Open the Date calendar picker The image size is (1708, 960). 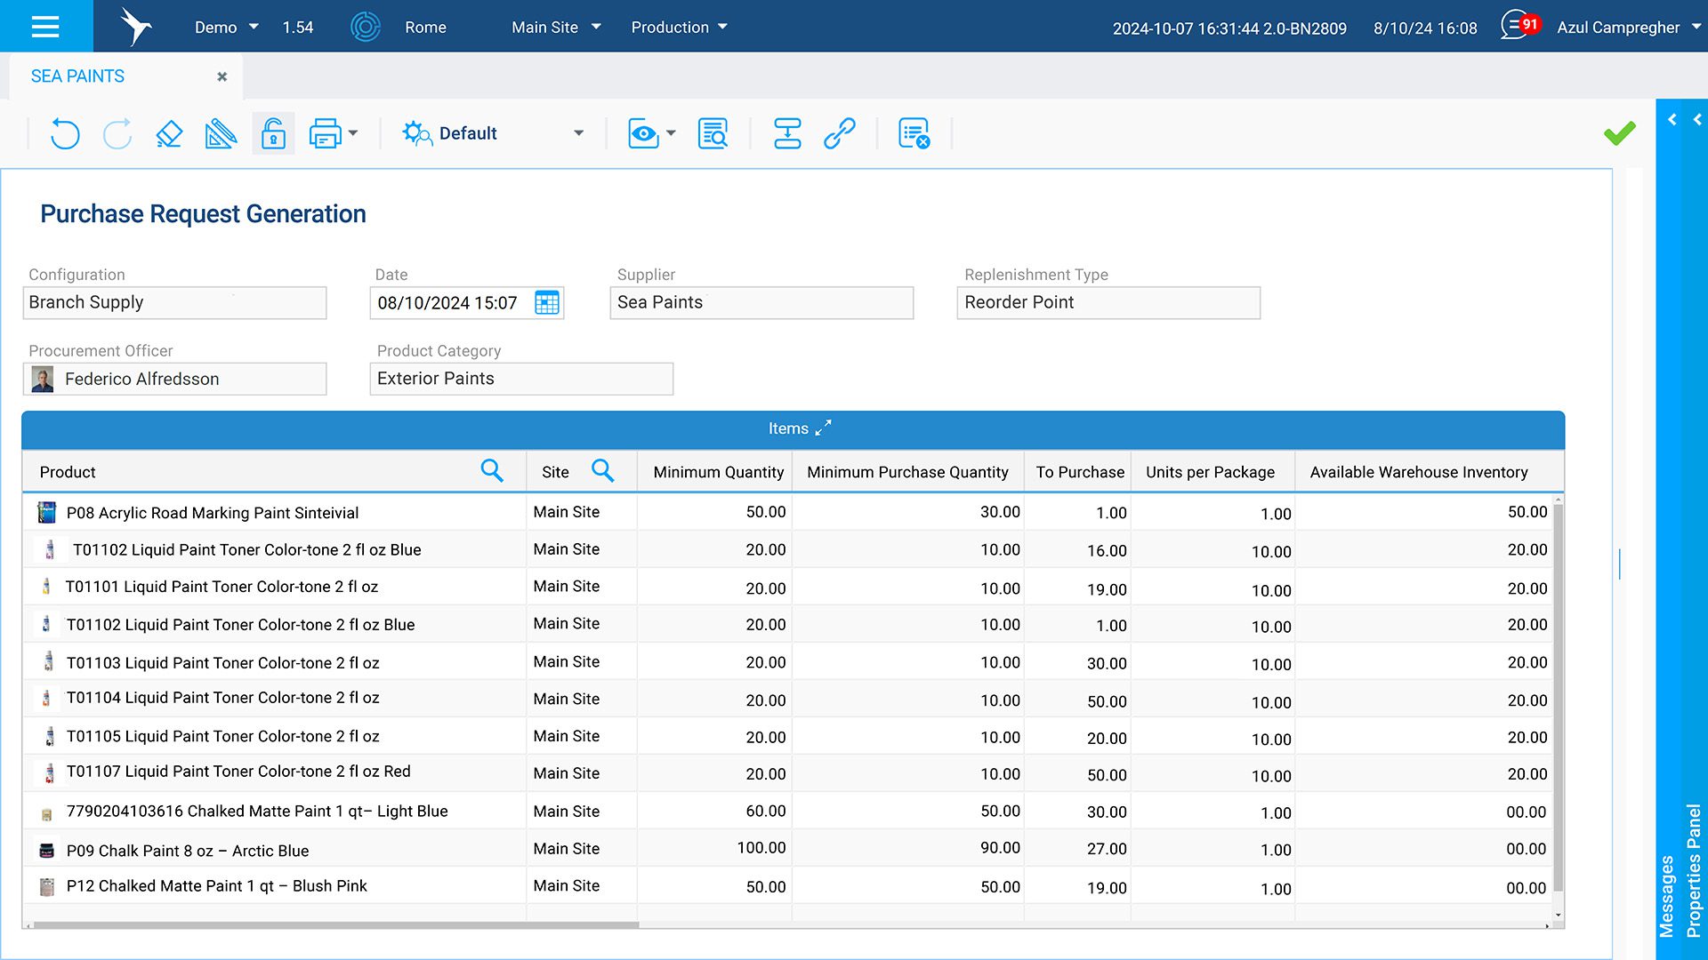pyautogui.click(x=546, y=303)
